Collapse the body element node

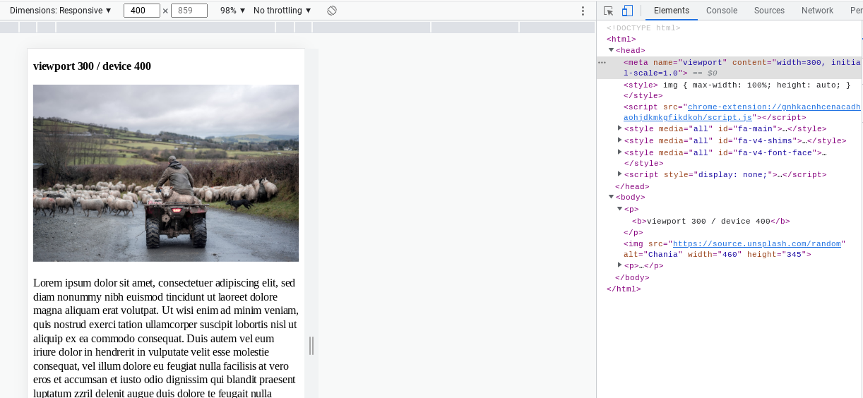coord(612,197)
